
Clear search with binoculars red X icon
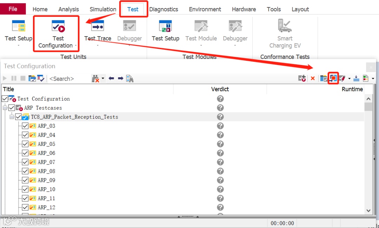coord(96,78)
